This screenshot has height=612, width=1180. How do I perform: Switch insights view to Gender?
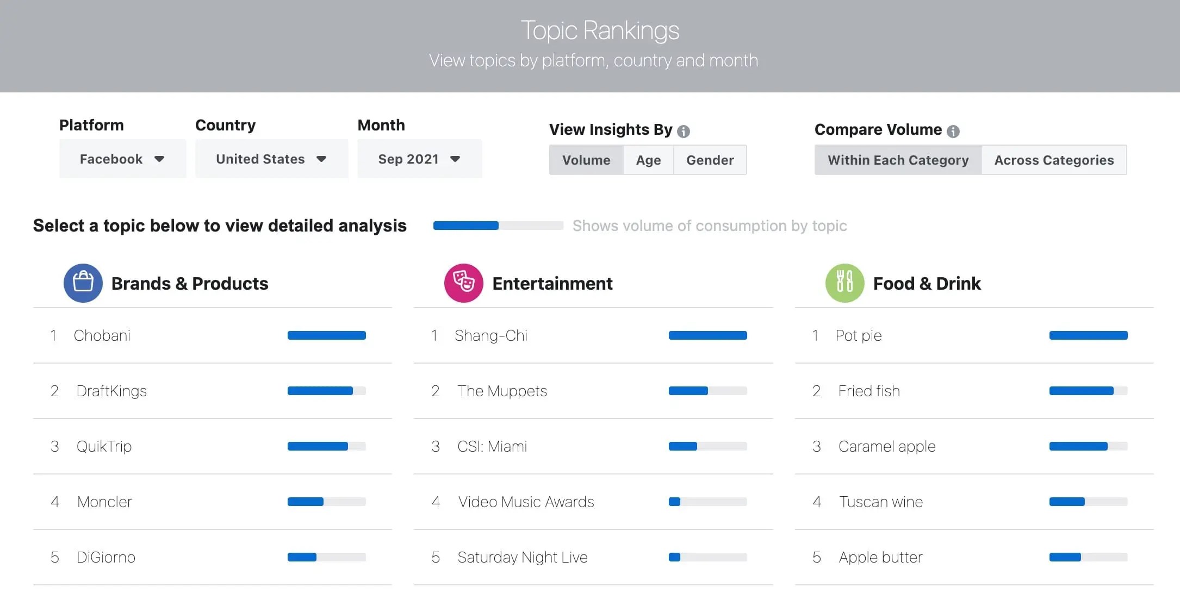[x=710, y=160]
